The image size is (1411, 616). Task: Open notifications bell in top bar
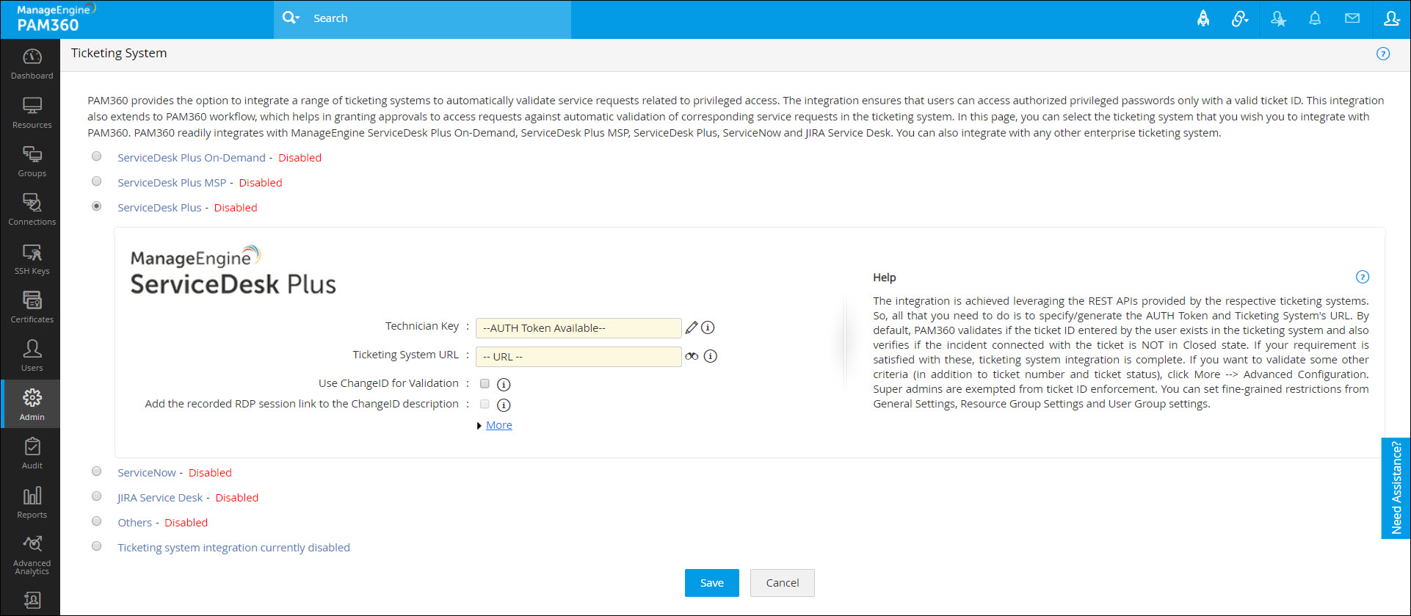pos(1315,19)
